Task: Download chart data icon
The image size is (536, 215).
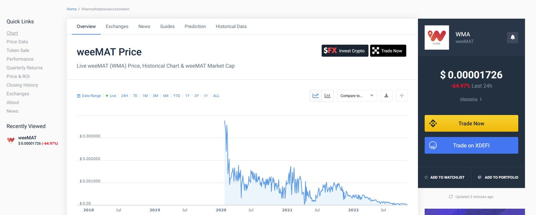Action: (x=386, y=96)
